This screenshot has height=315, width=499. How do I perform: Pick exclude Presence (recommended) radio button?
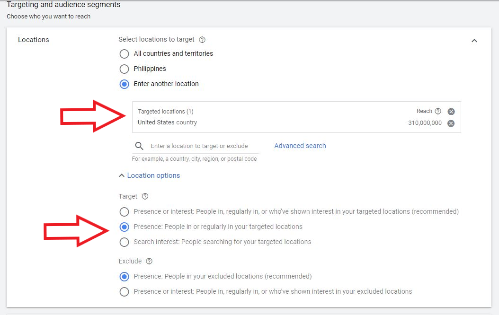[x=124, y=277]
